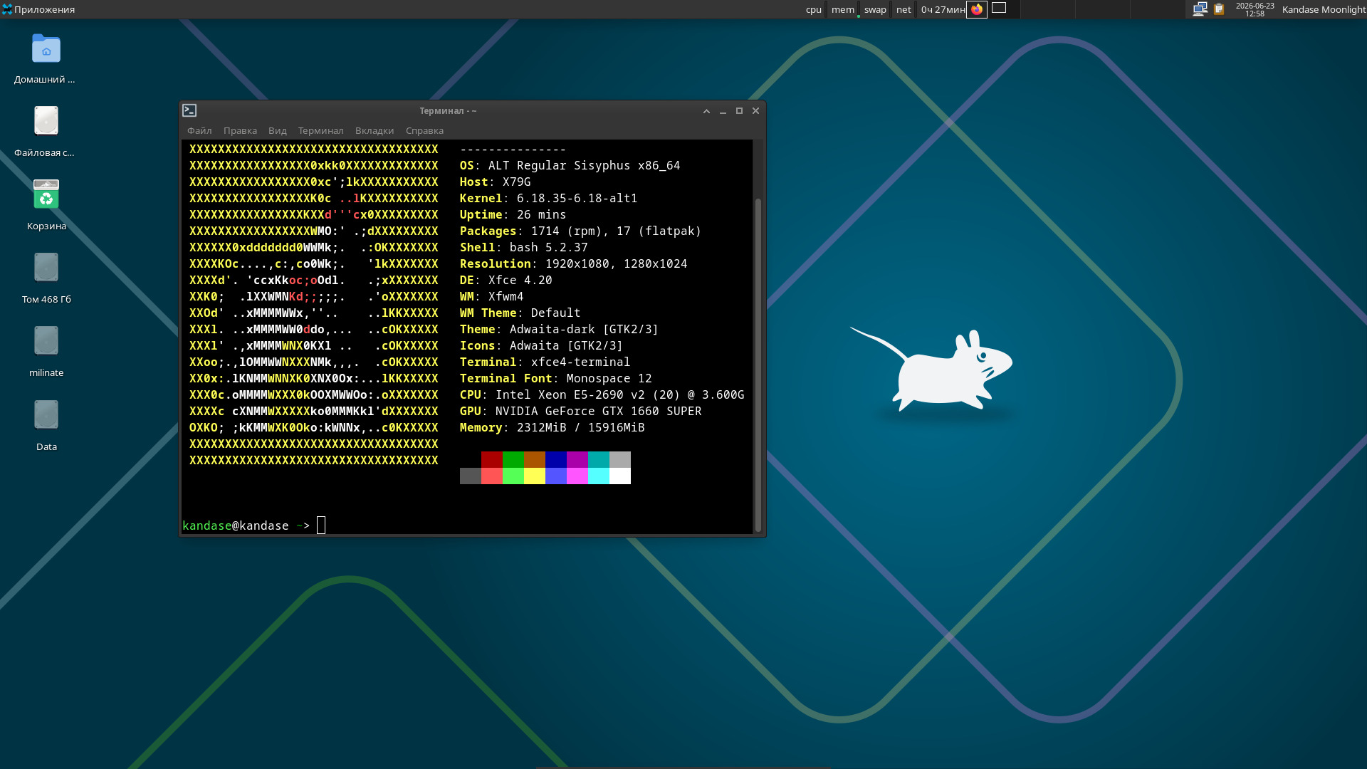Screen dimensions: 1367x769
Task: Click the DE line Xfce 4.20
Action: point(506,280)
